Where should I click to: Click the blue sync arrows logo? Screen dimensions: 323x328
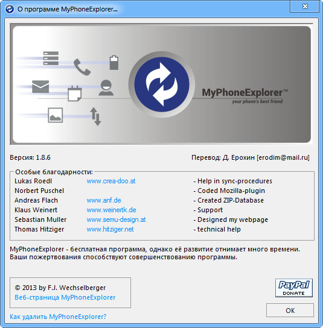tap(162, 84)
